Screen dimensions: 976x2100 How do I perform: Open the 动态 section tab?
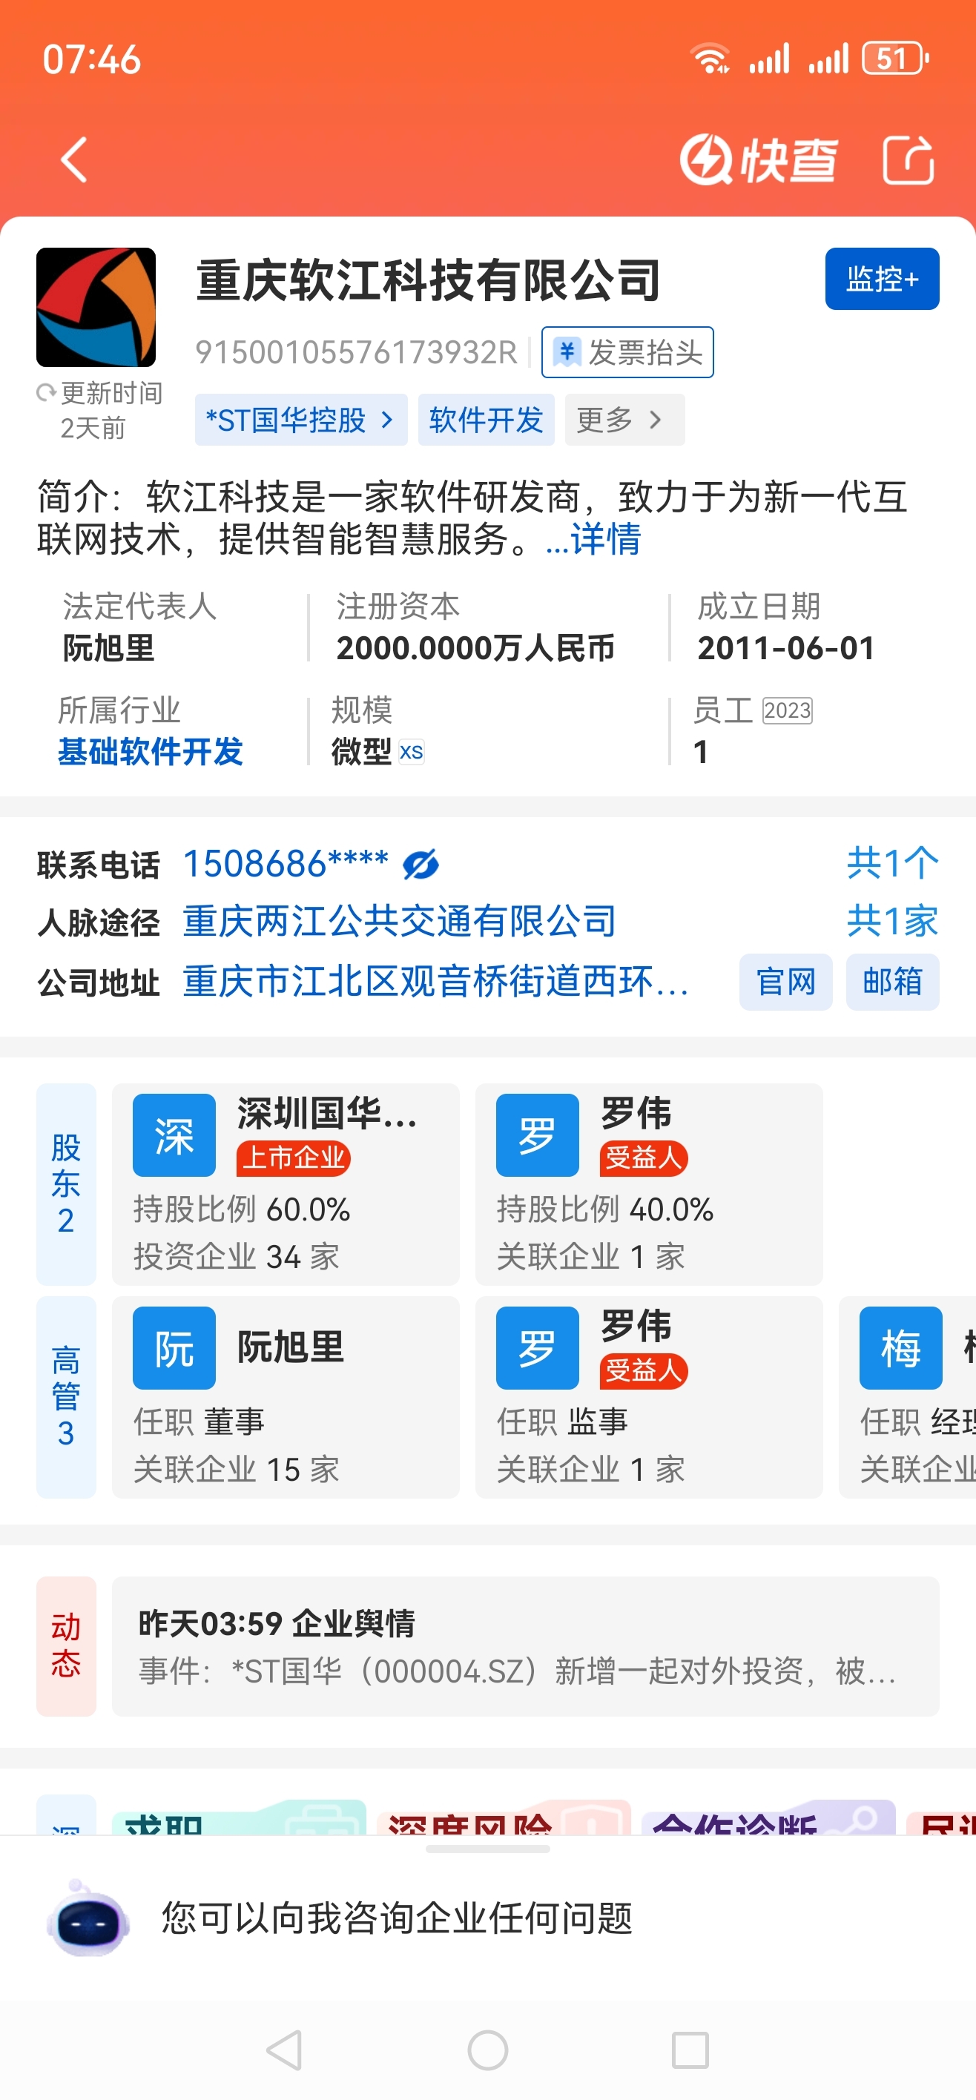tap(66, 1646)
